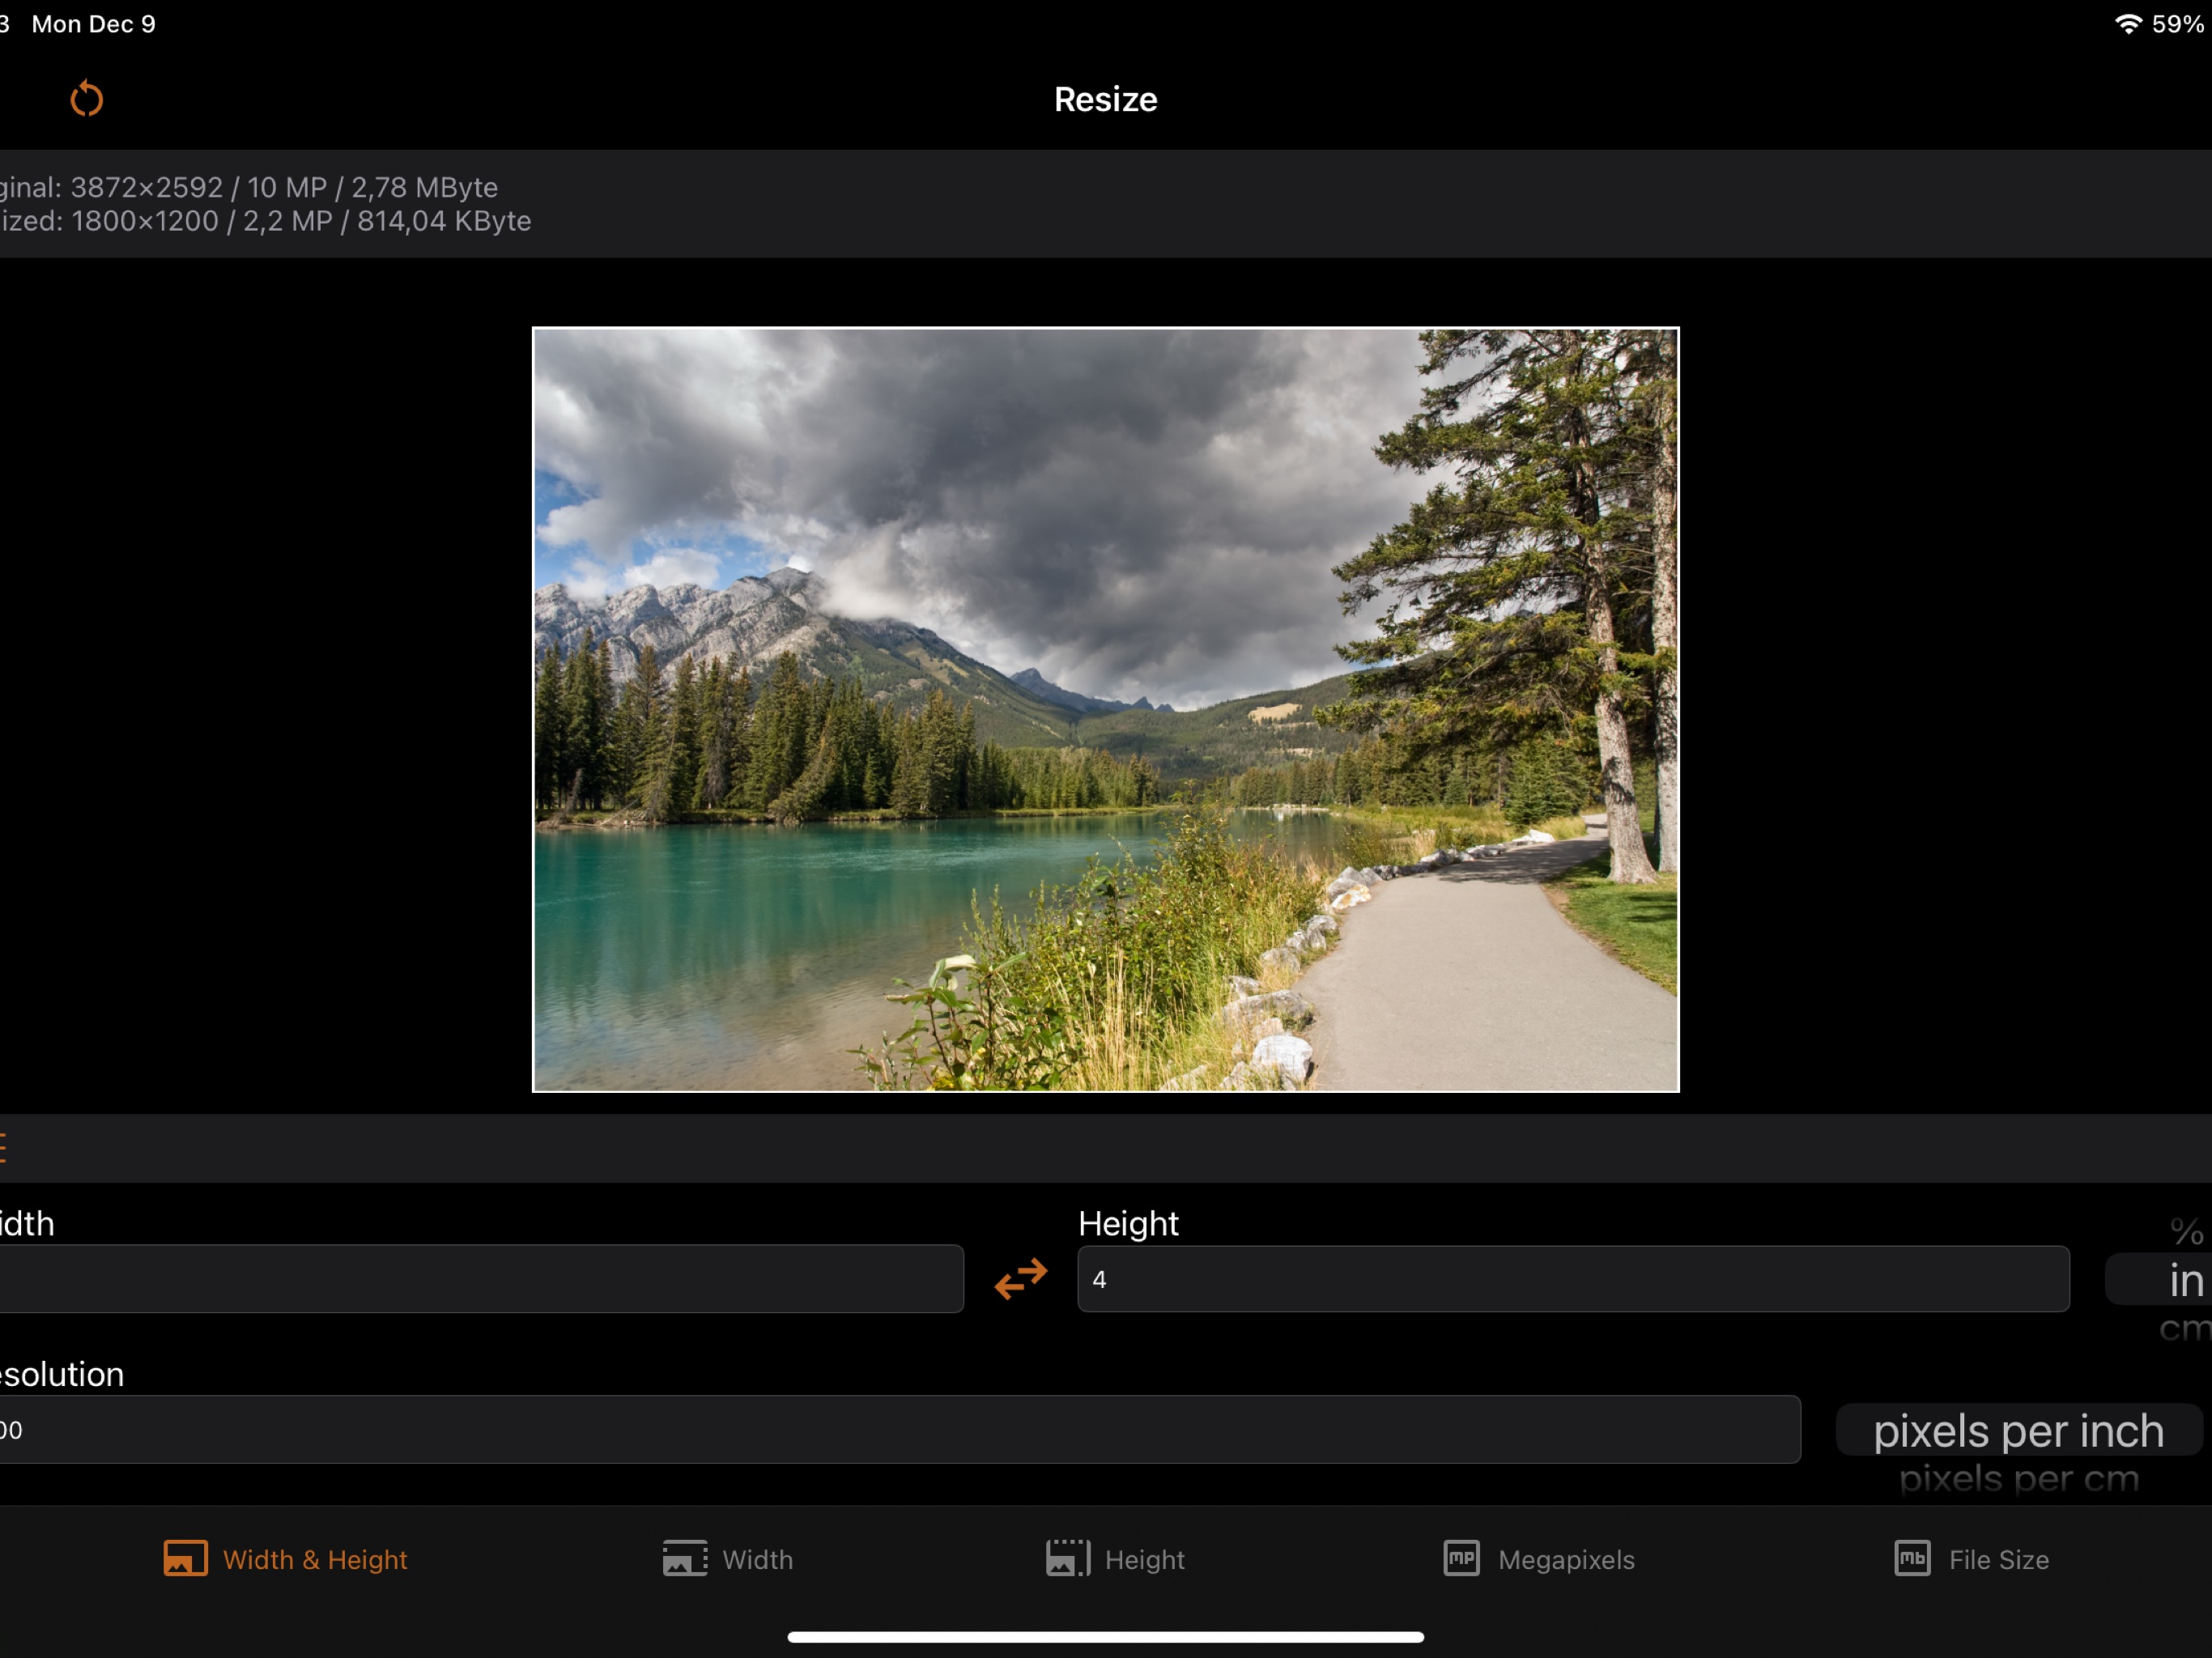Choose the % unit option

tap(2186, 1232)
